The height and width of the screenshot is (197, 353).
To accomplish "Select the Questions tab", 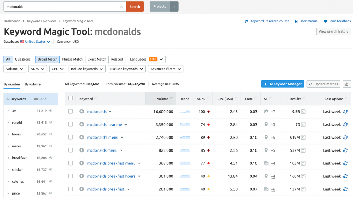I will [x=23, y=59].
